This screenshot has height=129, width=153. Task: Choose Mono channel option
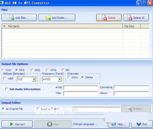[x=69, y=77]
